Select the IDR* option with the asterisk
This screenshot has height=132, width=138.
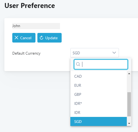click(98, 103)
